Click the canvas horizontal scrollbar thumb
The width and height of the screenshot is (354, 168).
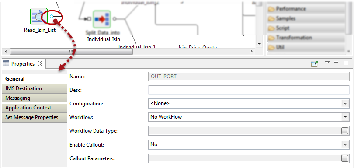tap(71, 51)
